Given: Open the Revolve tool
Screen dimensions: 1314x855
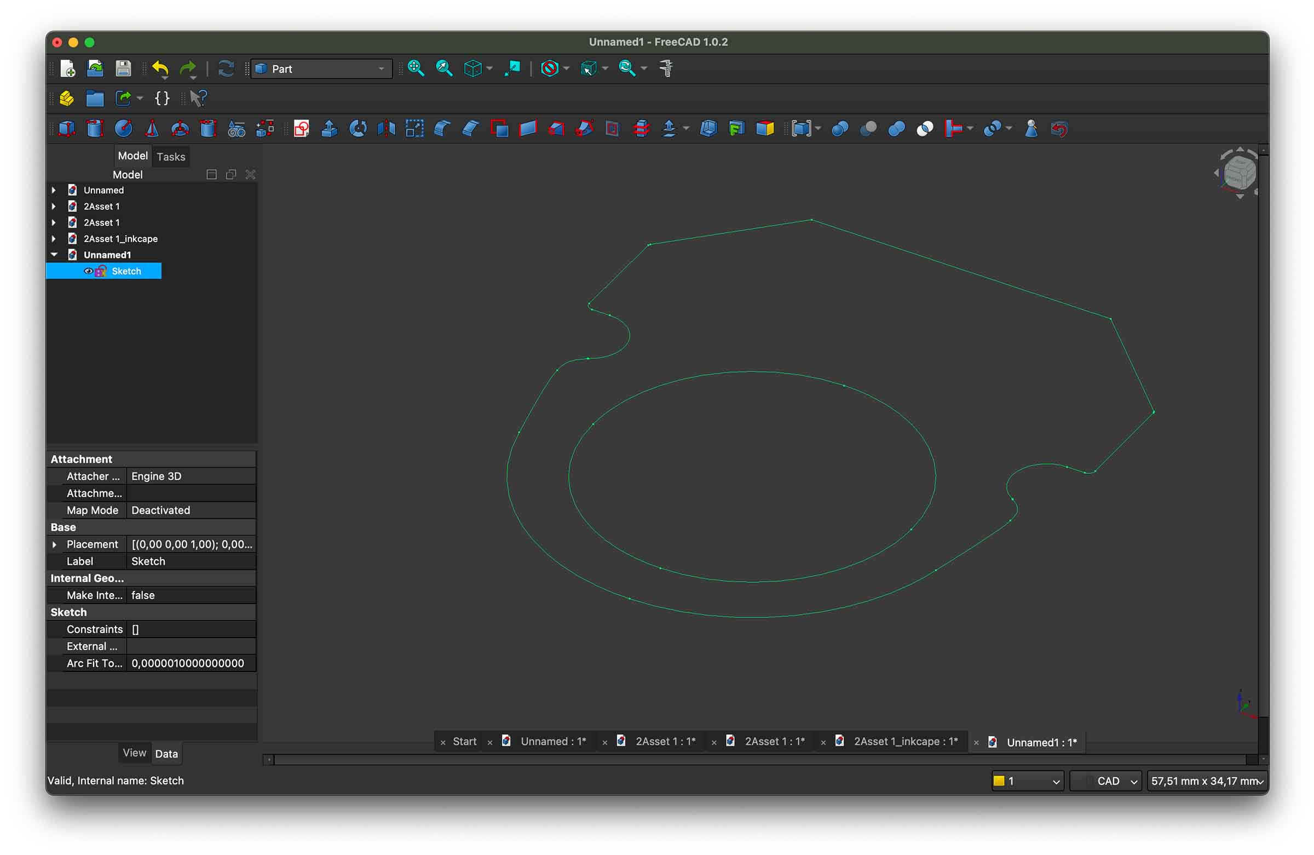Looking at the screenshot, I should (x=358, y=129).
